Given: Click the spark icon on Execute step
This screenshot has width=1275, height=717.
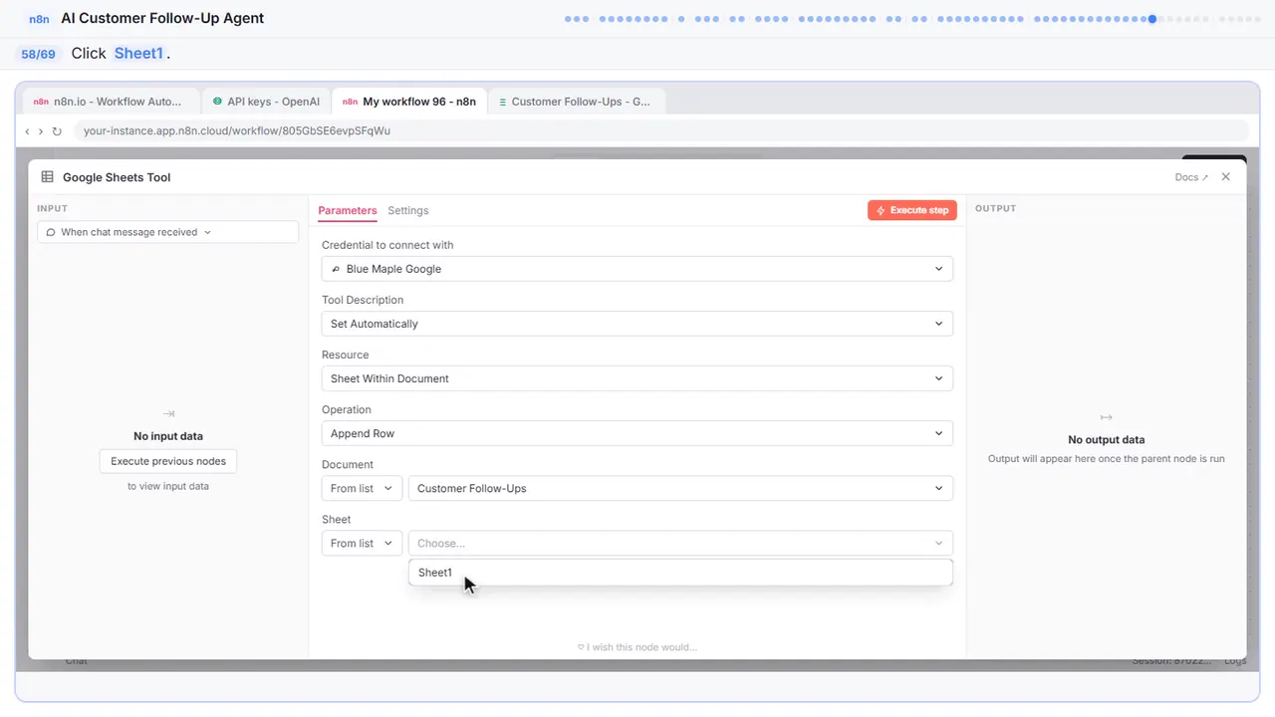Looking at the screenshot, I should (x=881, y=210).
